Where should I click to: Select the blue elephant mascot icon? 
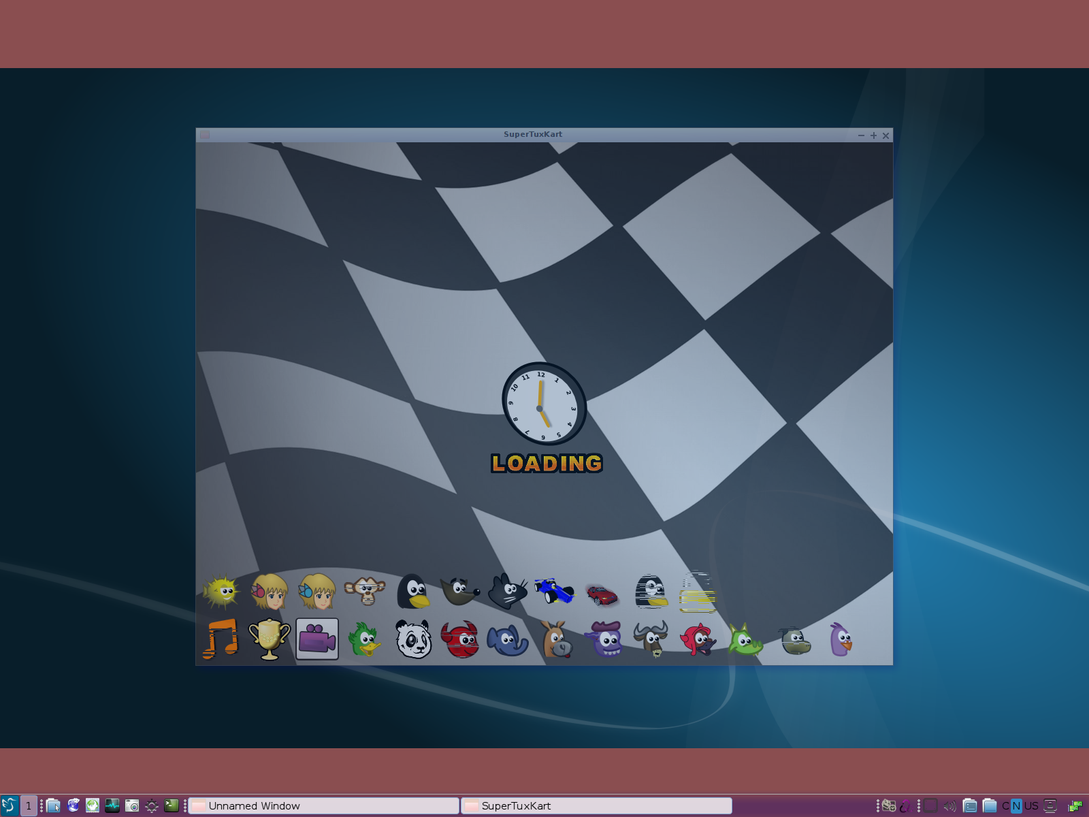(508, 640)
